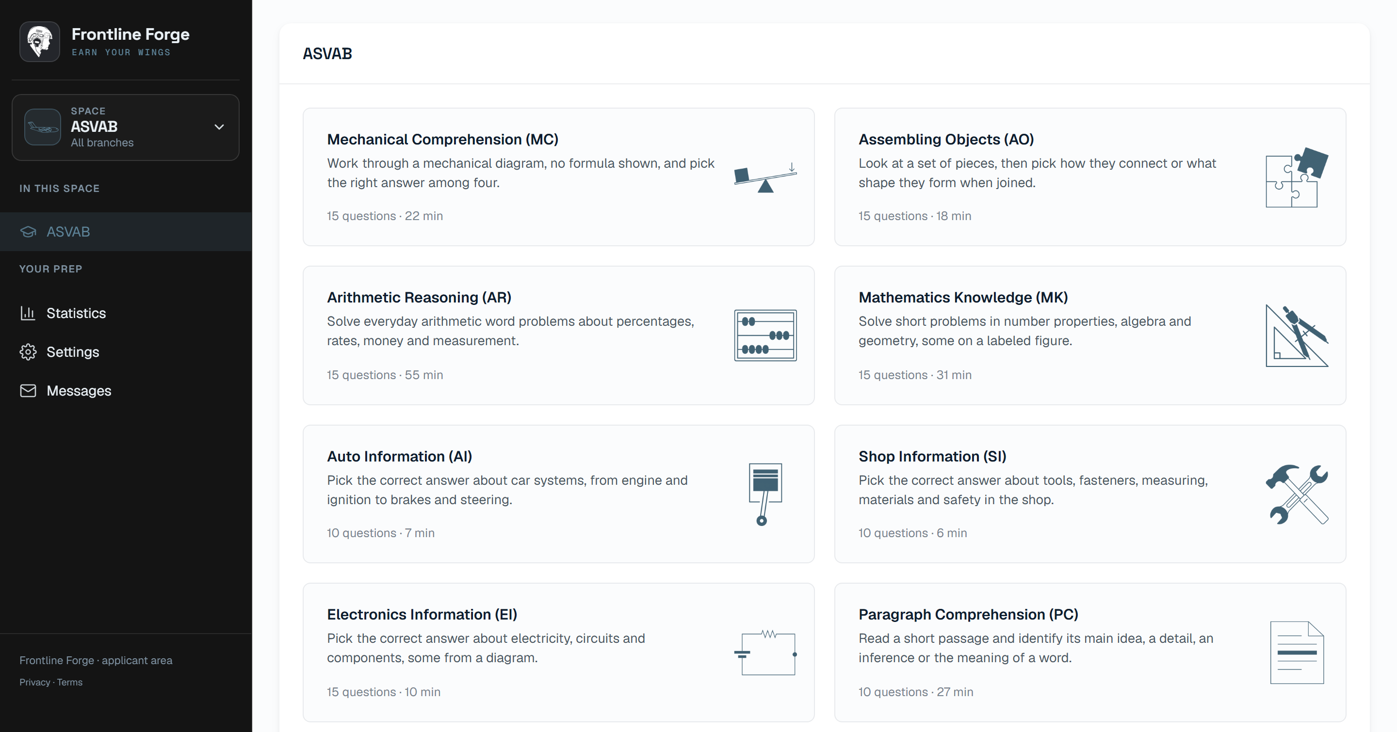Expand the ASVAB space selector chevron

219,127
